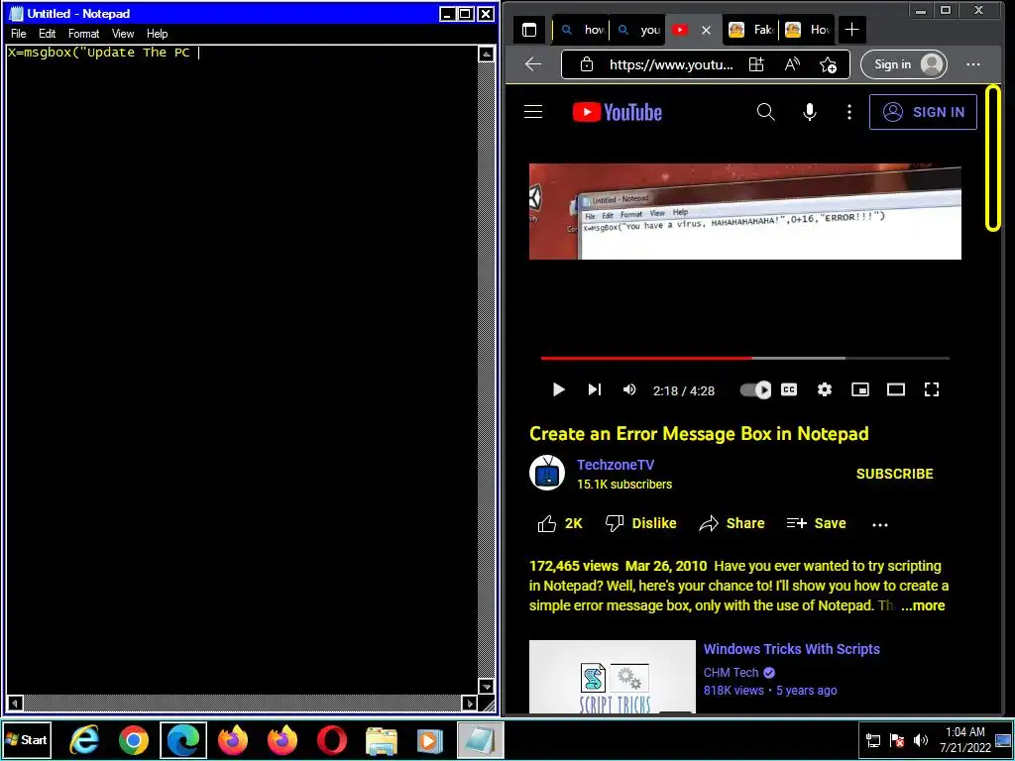Open the TechzoneTV channel link
1015x761 pixels.
[x=616, y=465]
